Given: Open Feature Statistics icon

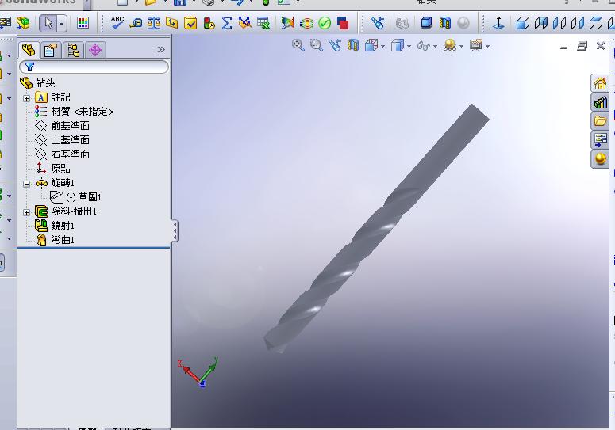Looking at the screenshot, I should tap(209, 23).
